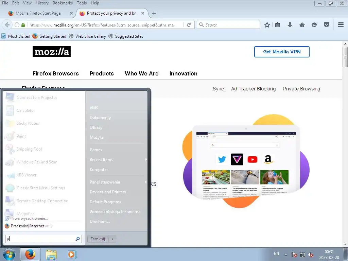Open the Bookmarks menu
Viewport: 348px width, 261px height.
pos(63,3)
